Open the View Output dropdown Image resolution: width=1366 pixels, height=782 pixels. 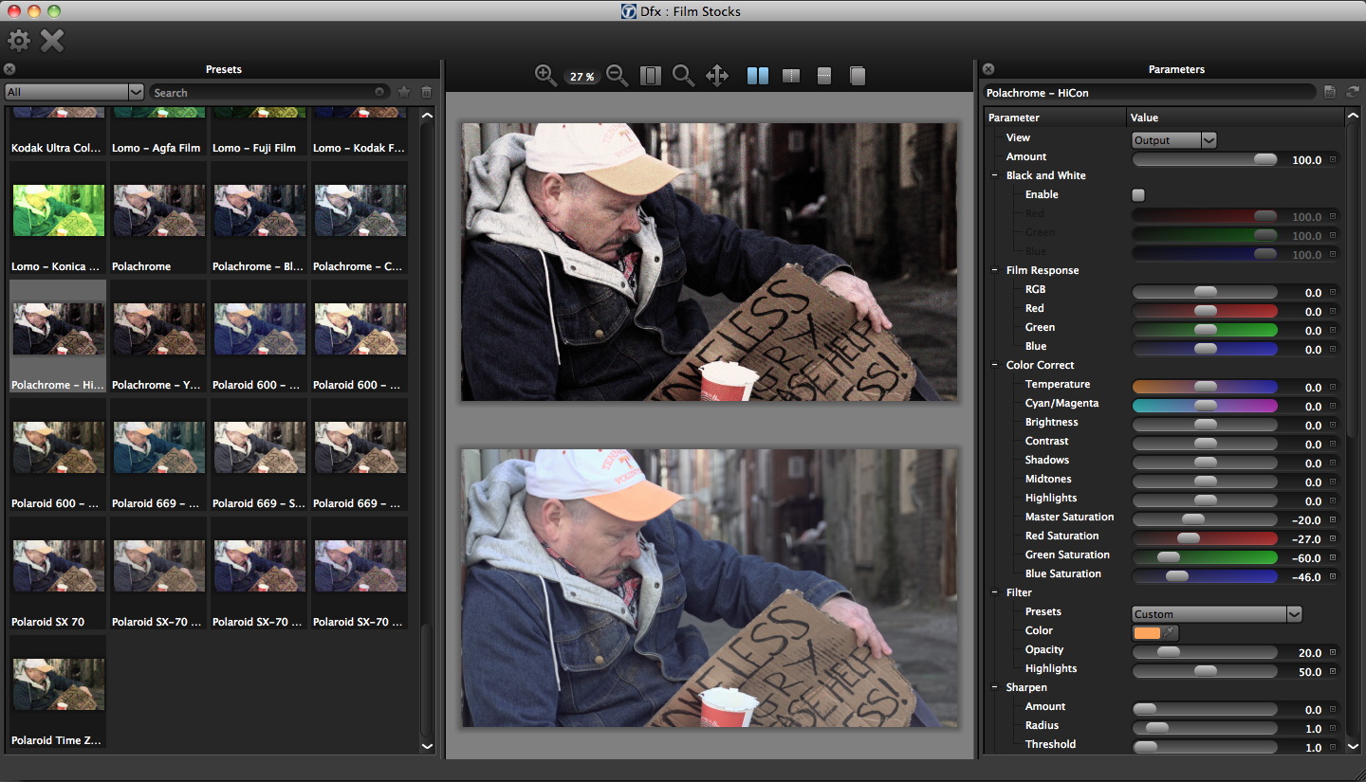coord(1173,139)
